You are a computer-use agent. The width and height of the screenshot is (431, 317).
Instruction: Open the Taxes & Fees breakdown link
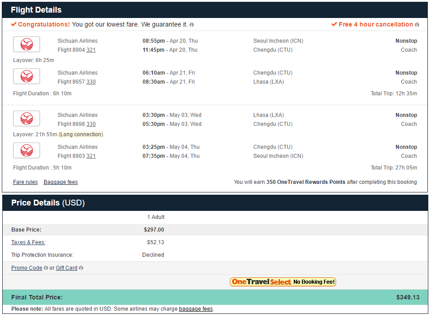pyautogui.click(x=28, y=242)
